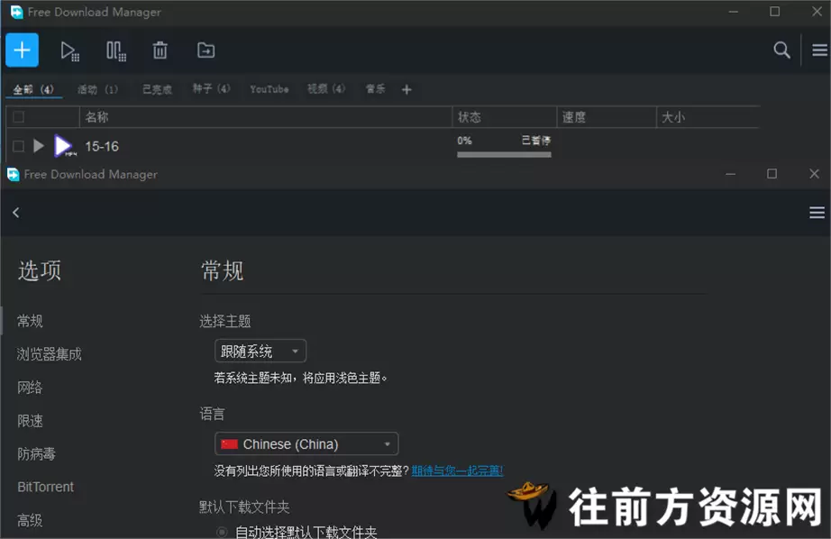Go back with the left arrow
The width and height of the screenshot is (831, 539).
[16, 213]
